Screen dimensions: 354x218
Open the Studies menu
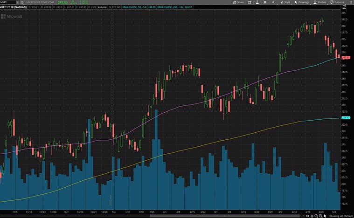[321, 2]
